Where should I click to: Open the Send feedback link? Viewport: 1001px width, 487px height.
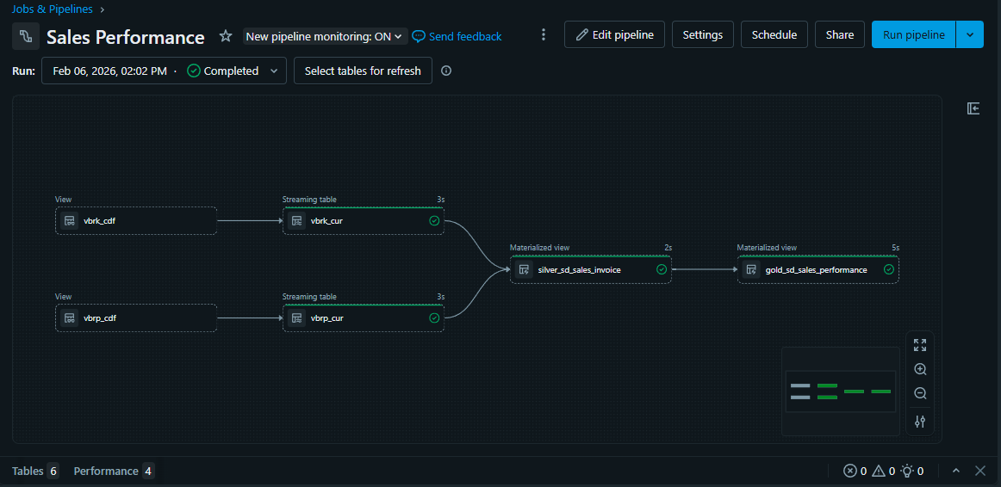[457, 36]
